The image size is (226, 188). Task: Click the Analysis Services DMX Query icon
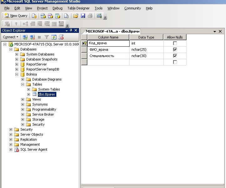tap(50, 16)
